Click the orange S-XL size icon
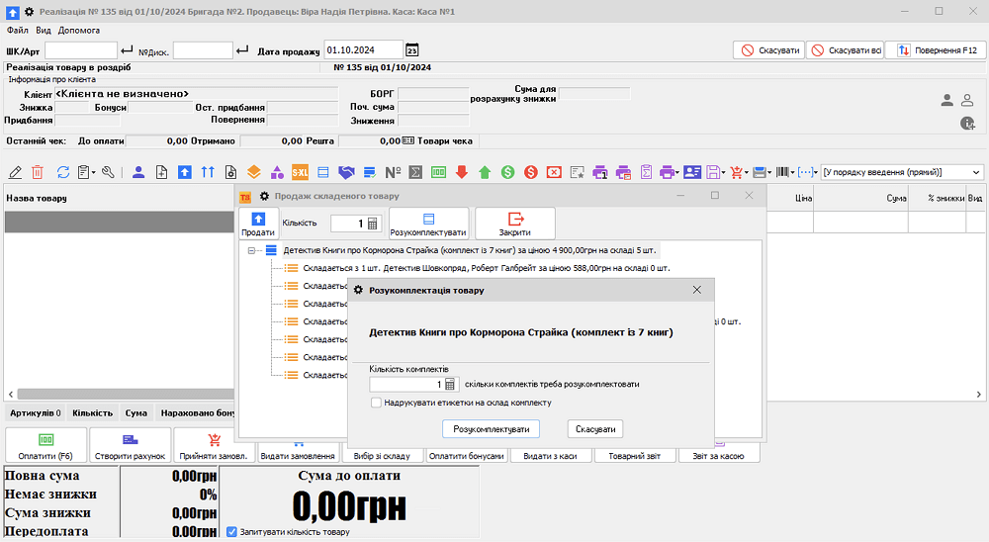 pyautogui.click(x=300, y=172)
